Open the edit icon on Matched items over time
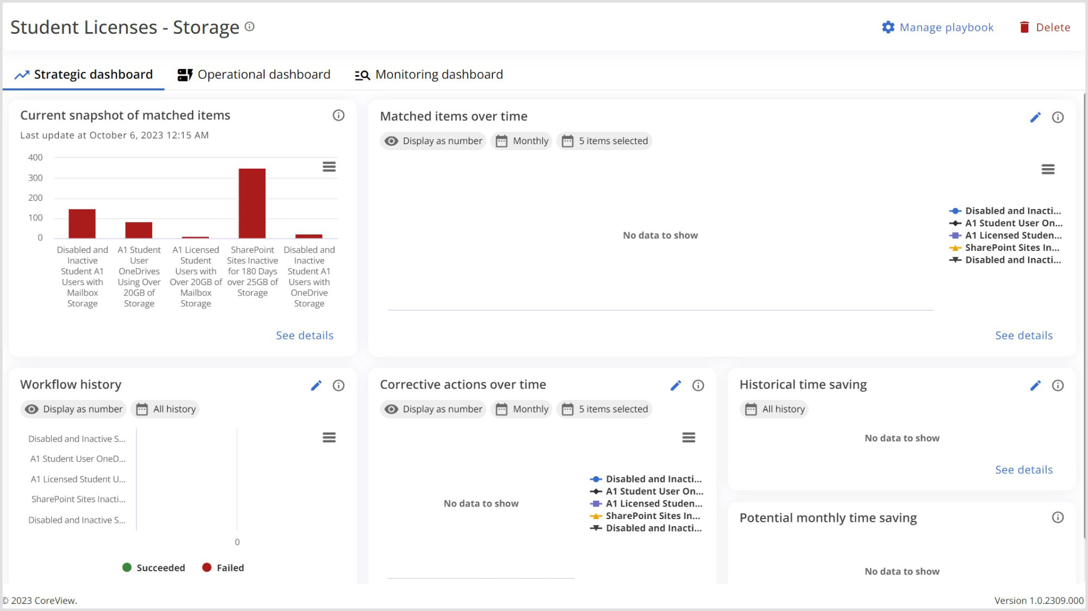The width and height of the screenshot is (1088, 611). [x=1036, y=116]
